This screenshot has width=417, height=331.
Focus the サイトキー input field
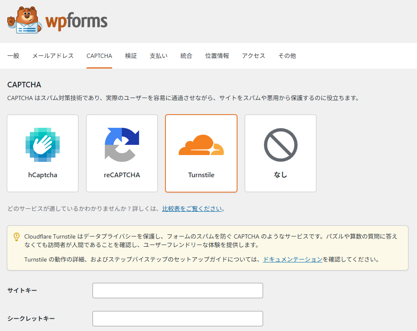point(178,291)
